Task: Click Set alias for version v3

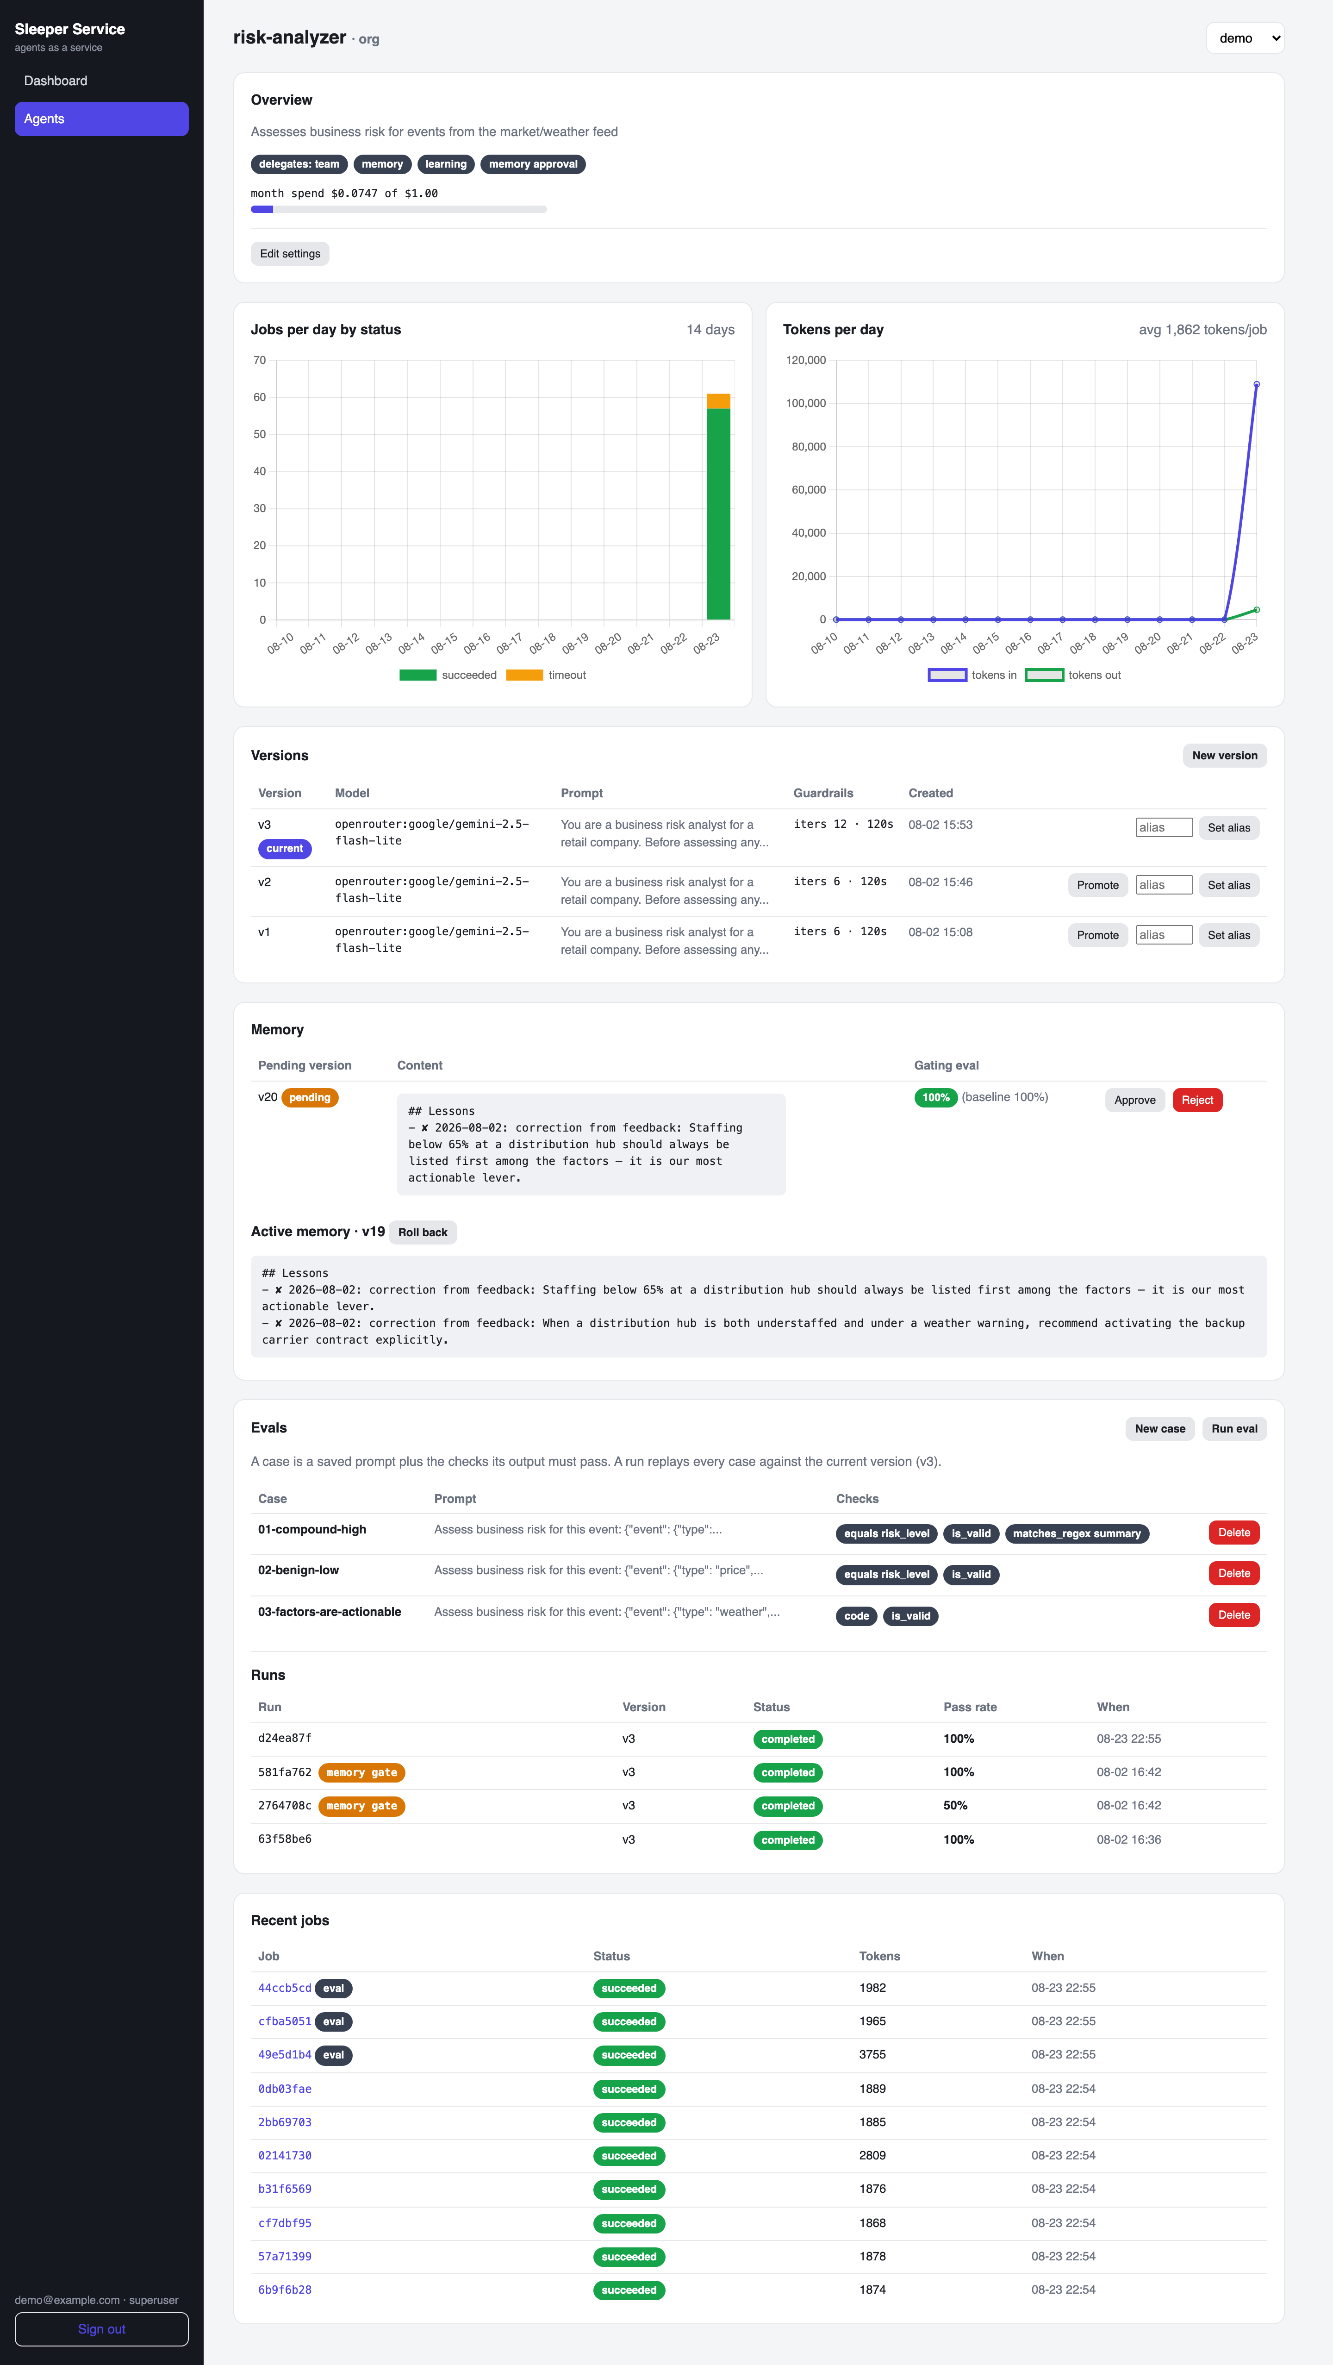Action: [x=1228, y=828]
